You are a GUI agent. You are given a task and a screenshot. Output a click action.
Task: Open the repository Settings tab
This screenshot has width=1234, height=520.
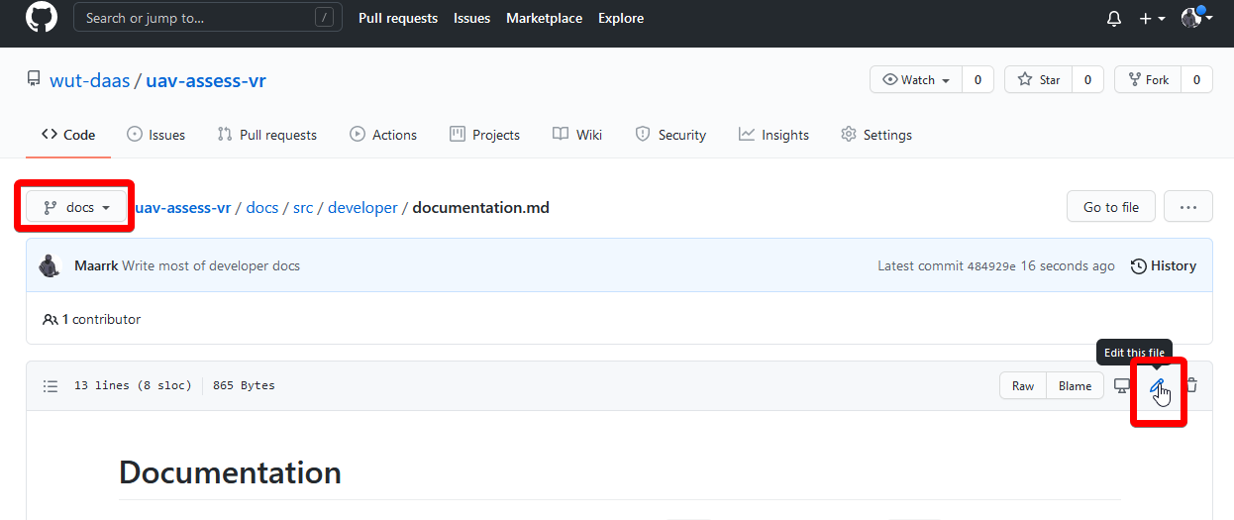[875, 135]
